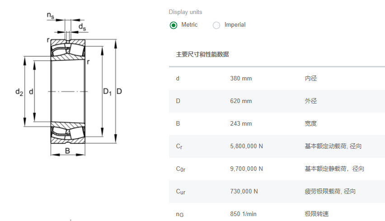
Task: Click the Display units label
Action: [185, 12]
